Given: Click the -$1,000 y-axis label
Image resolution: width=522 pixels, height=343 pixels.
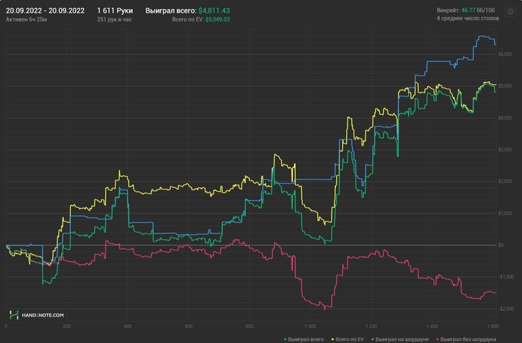Looking at the screenshot, I should 506,277.
